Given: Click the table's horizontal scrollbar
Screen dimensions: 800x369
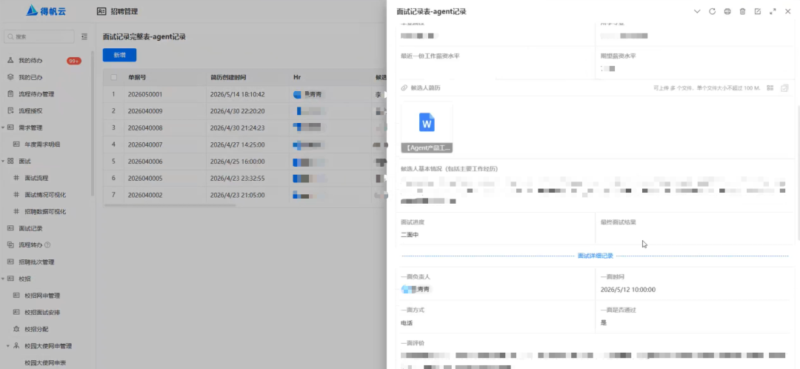Looking at the screenshot, I should pos(170,205).
